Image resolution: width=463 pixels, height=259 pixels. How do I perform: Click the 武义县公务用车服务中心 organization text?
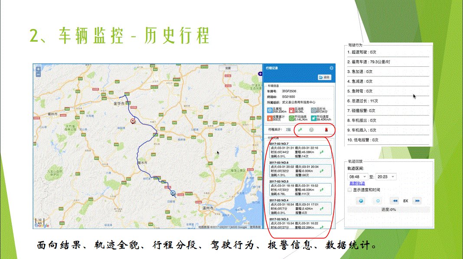[x=299, y=102]
